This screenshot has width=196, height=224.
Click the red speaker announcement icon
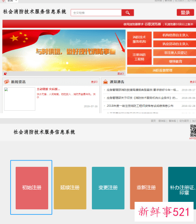(x=5, y=74)
